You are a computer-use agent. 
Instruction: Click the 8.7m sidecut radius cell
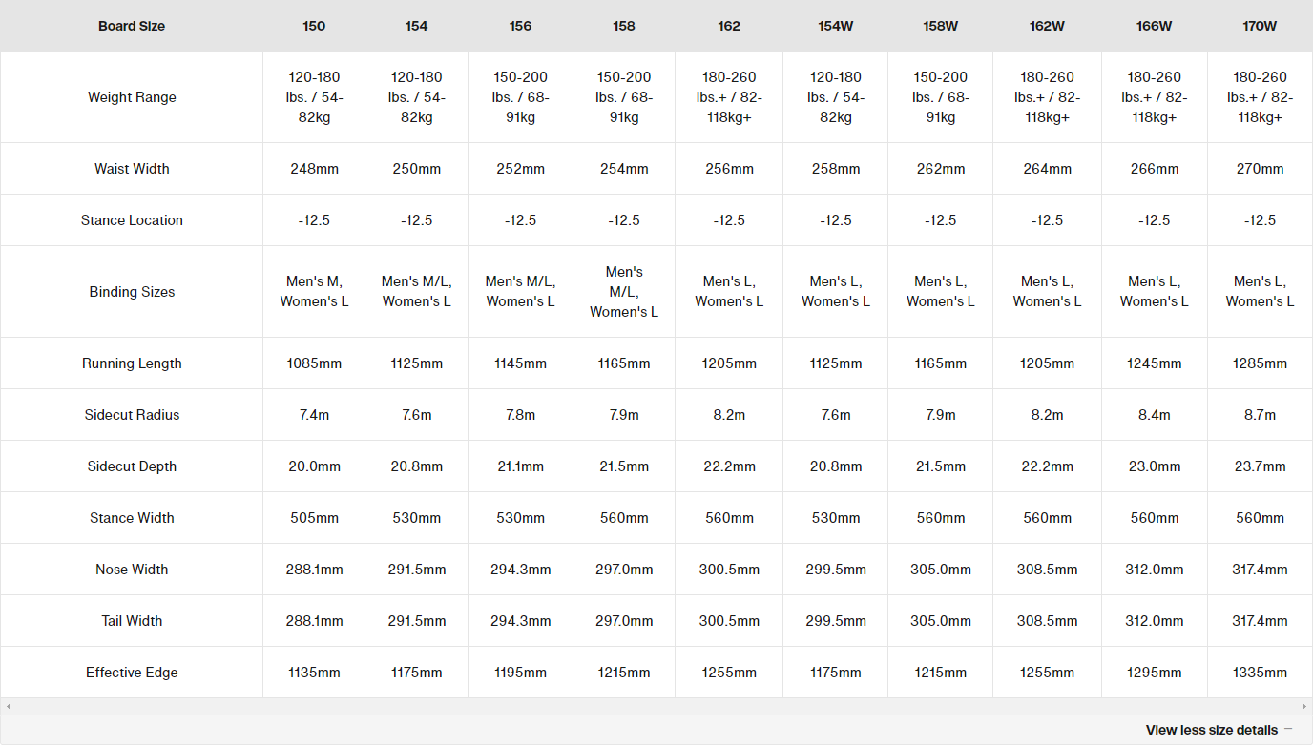(x=1260, y=415)
